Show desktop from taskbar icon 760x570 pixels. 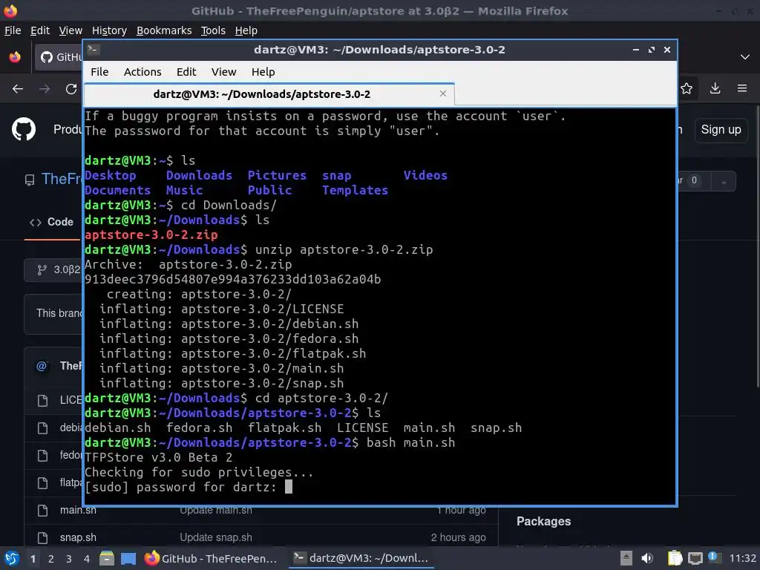click(128, 558)
